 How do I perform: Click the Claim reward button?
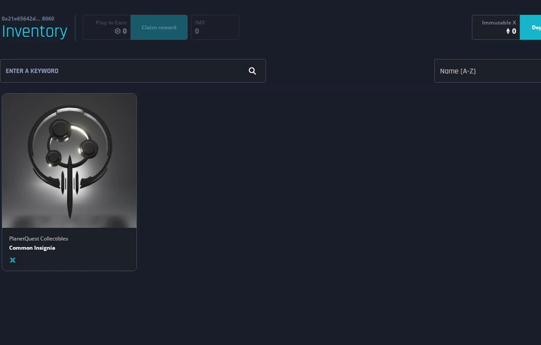(159, 27)
